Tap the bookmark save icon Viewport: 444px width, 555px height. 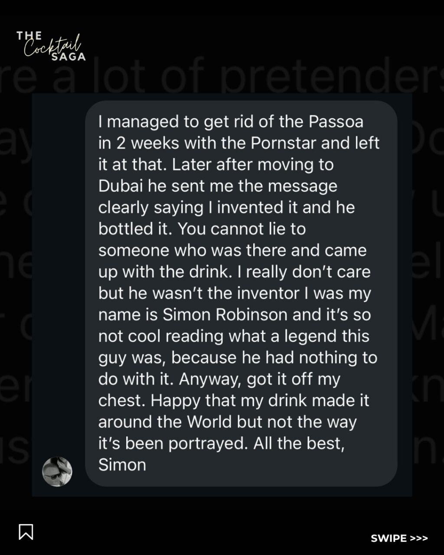pyautogui.click(x=26, y=532)
